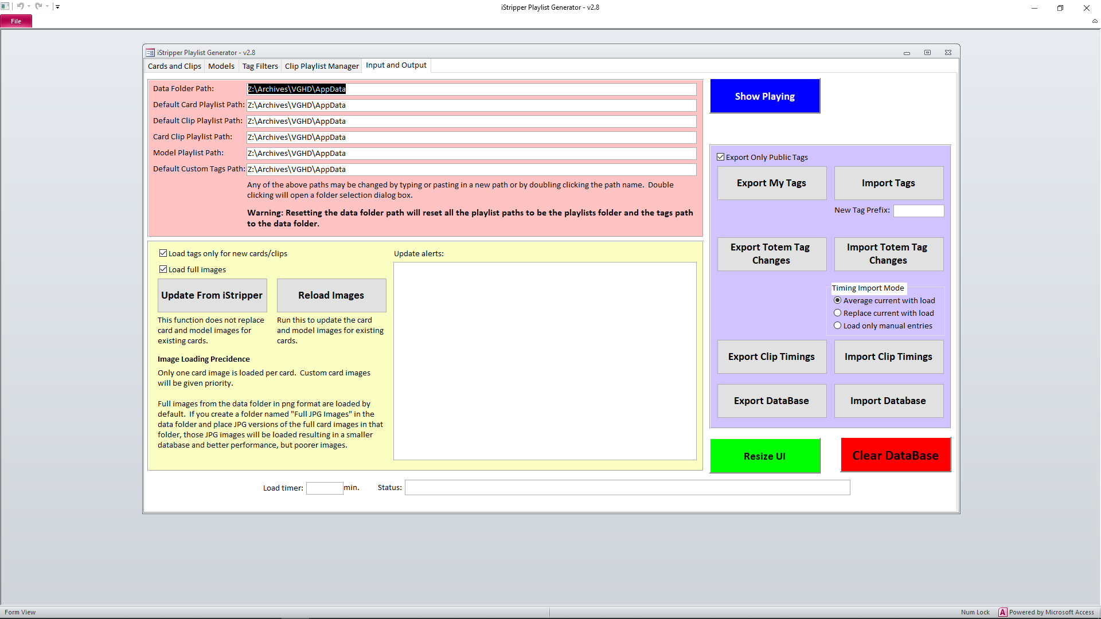Click the Redo arrow in the quick access toolbar
The width and height of the screenshot is (1101, 619).
click(38, 6)
